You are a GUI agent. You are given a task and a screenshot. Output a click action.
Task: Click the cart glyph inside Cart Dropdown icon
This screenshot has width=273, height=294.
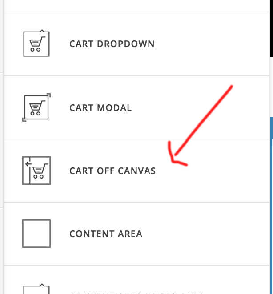[36, 45]
